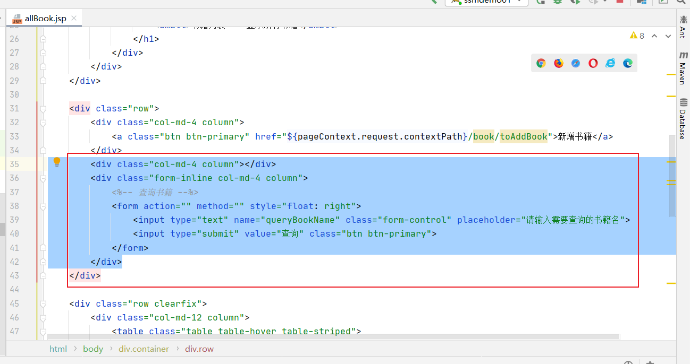
Task: Click the warning count indicator
Action: click(637, 36)
